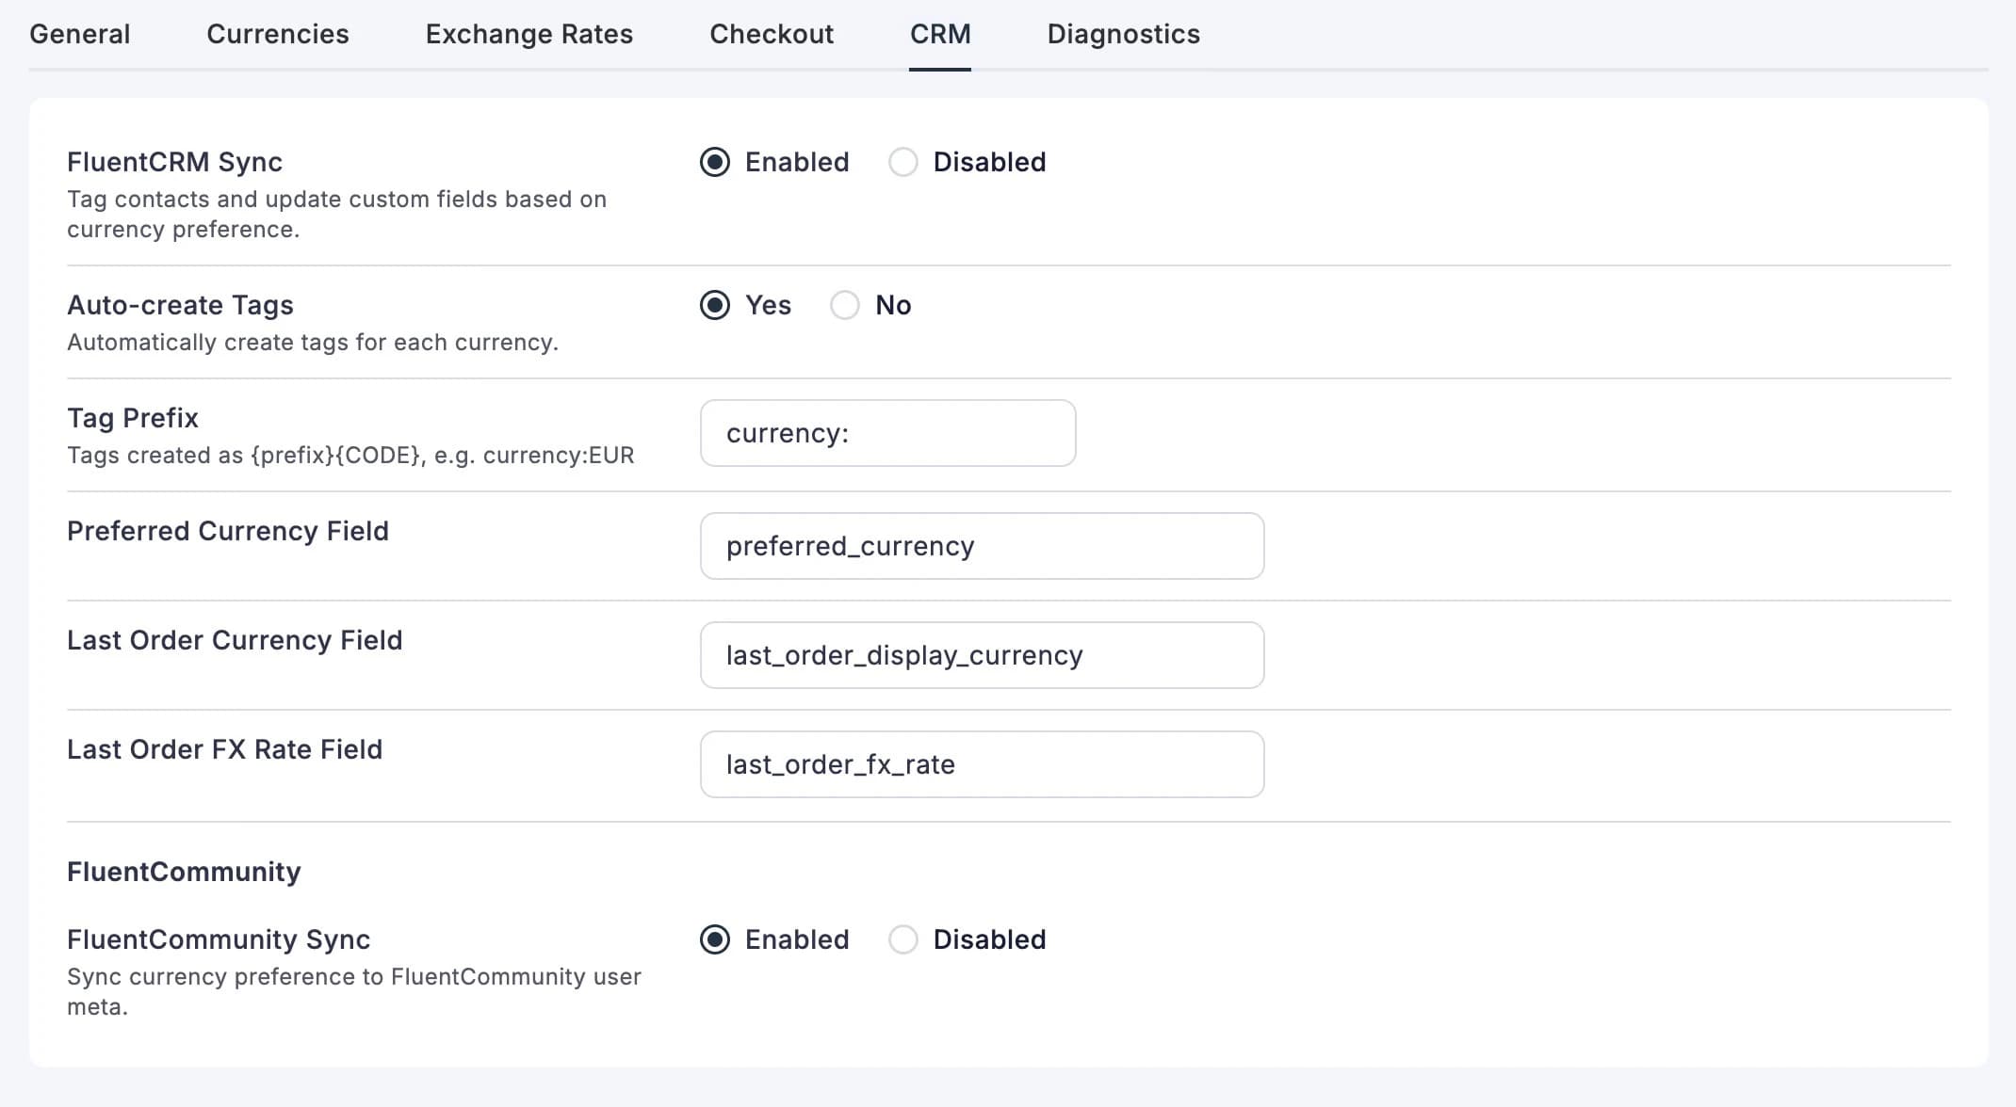Select the CRM tab
The width and height of the screenshot is (2016, 1107).
939,34
